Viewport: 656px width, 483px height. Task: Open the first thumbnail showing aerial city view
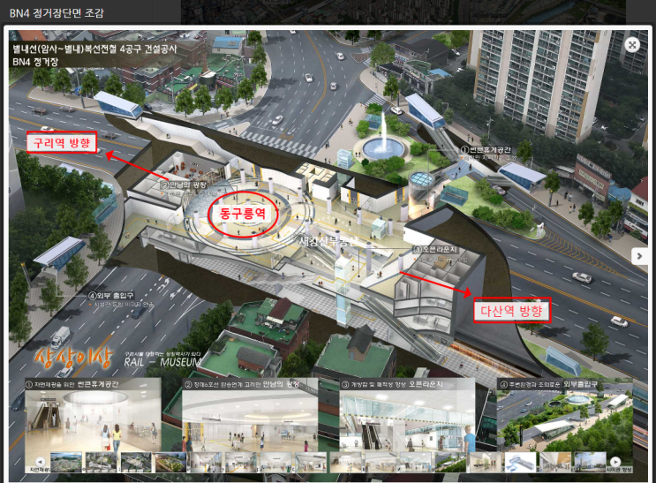pos(66,462)
